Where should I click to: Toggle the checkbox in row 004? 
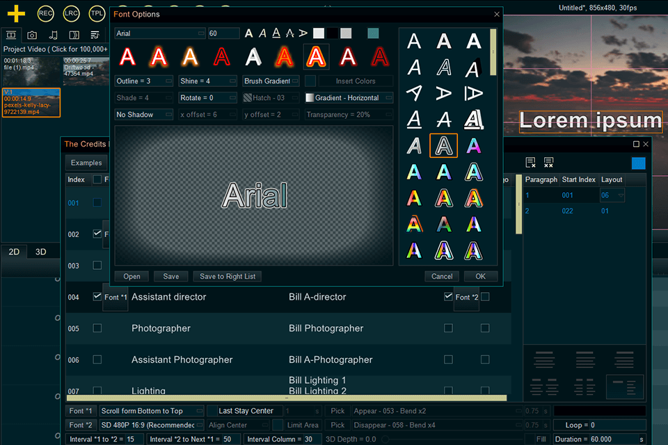tap(97, 296)
